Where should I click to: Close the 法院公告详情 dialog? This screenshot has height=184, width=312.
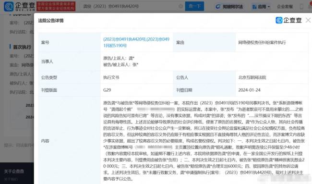tap(308, 20)
